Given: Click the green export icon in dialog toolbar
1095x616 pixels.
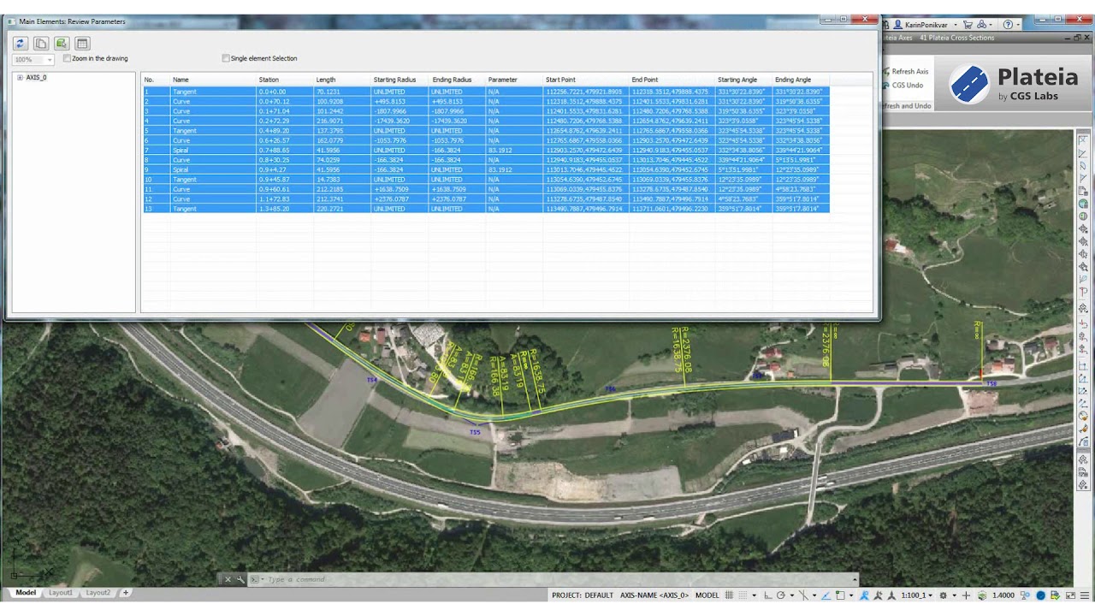Looking at the screenshot, I should 62,44.
